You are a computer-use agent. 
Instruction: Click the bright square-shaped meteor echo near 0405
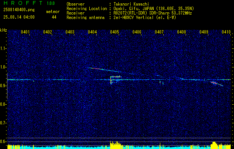pos(116,79)
